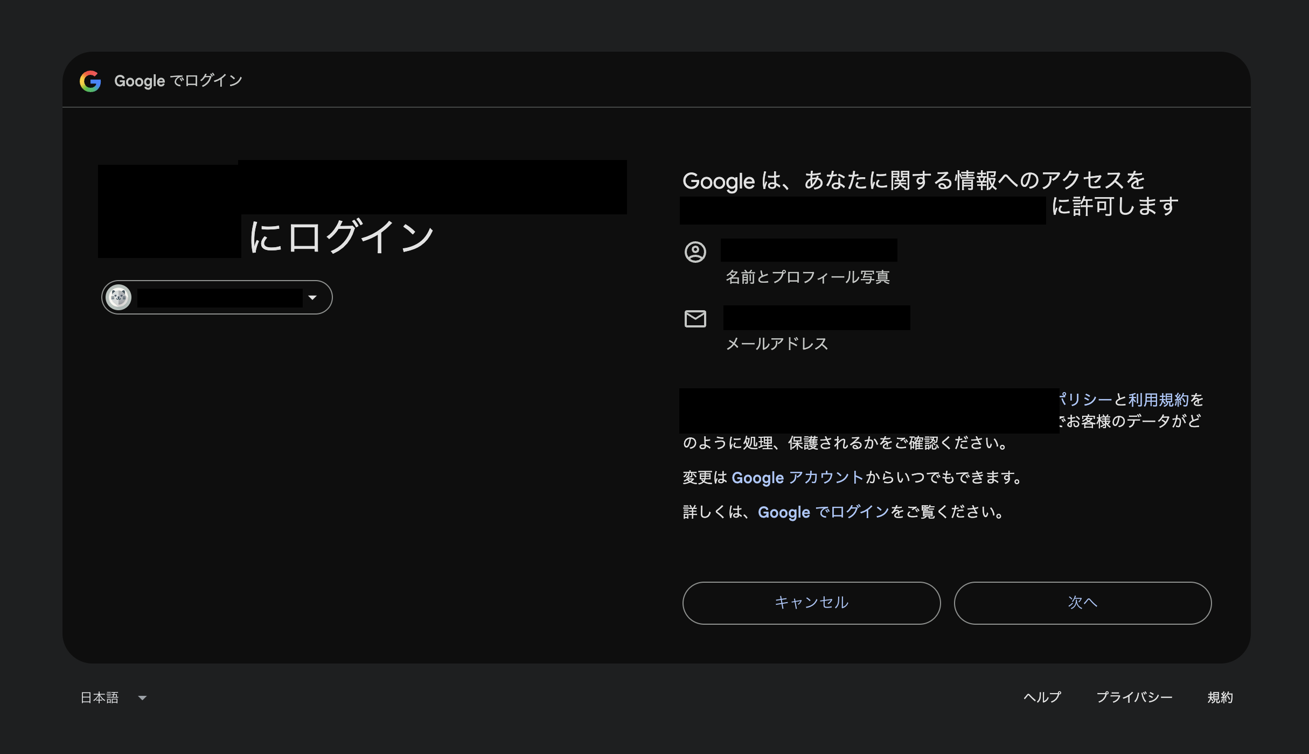The height and width of the screenshot is (754, 1309).
Task: Click the Google でログイン header title
Action: (x=178, y=81)
